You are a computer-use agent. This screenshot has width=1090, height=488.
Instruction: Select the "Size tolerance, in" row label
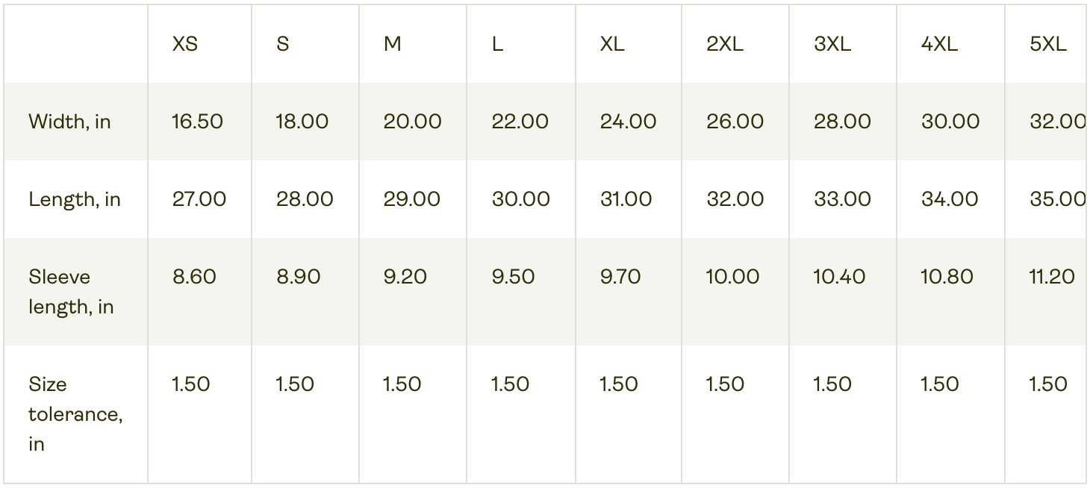[75, 414]
